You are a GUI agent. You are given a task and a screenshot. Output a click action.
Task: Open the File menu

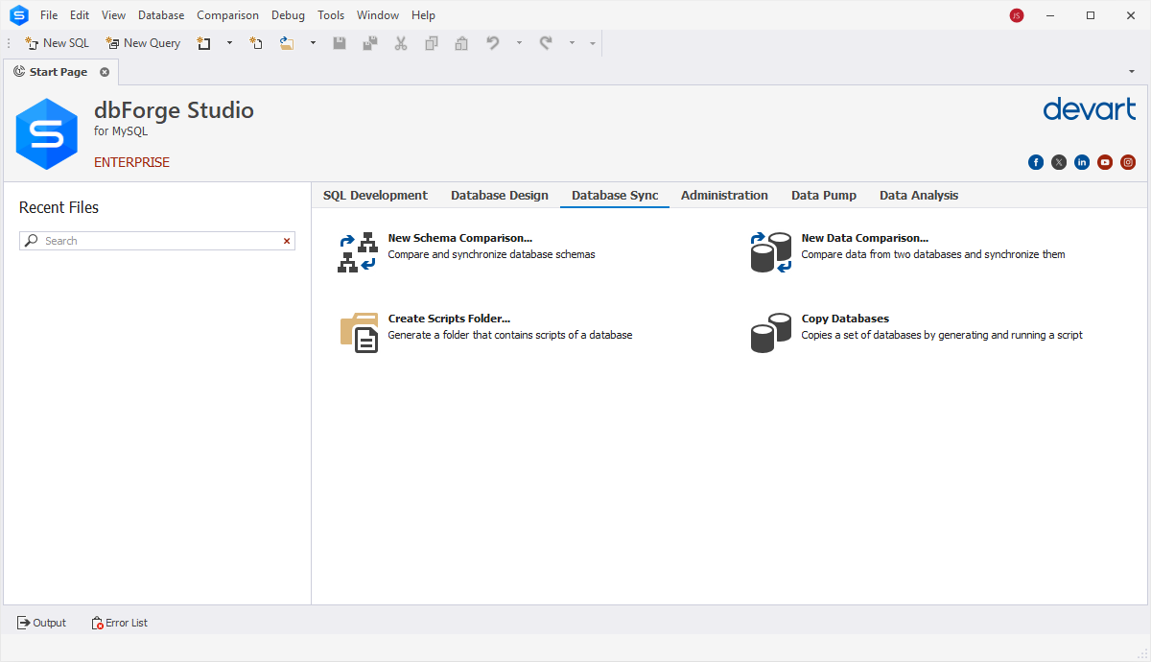tap(49, 15)
